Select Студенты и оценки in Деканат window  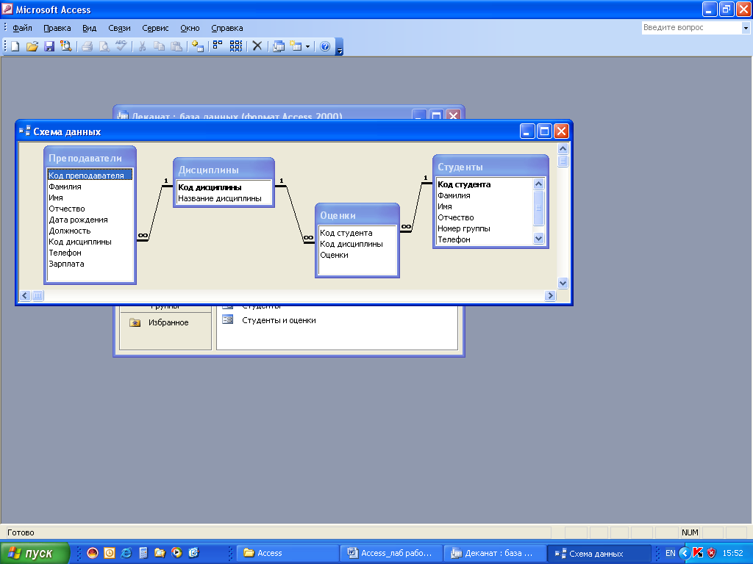point(279,320)
